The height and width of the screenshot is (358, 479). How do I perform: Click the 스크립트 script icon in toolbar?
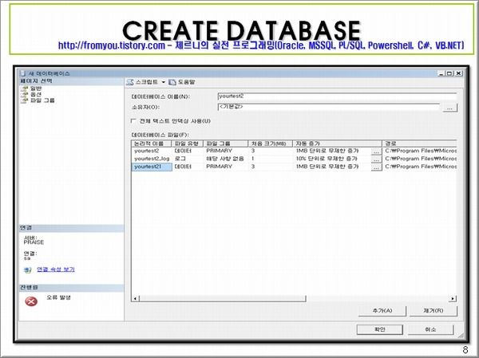[130, 82]
